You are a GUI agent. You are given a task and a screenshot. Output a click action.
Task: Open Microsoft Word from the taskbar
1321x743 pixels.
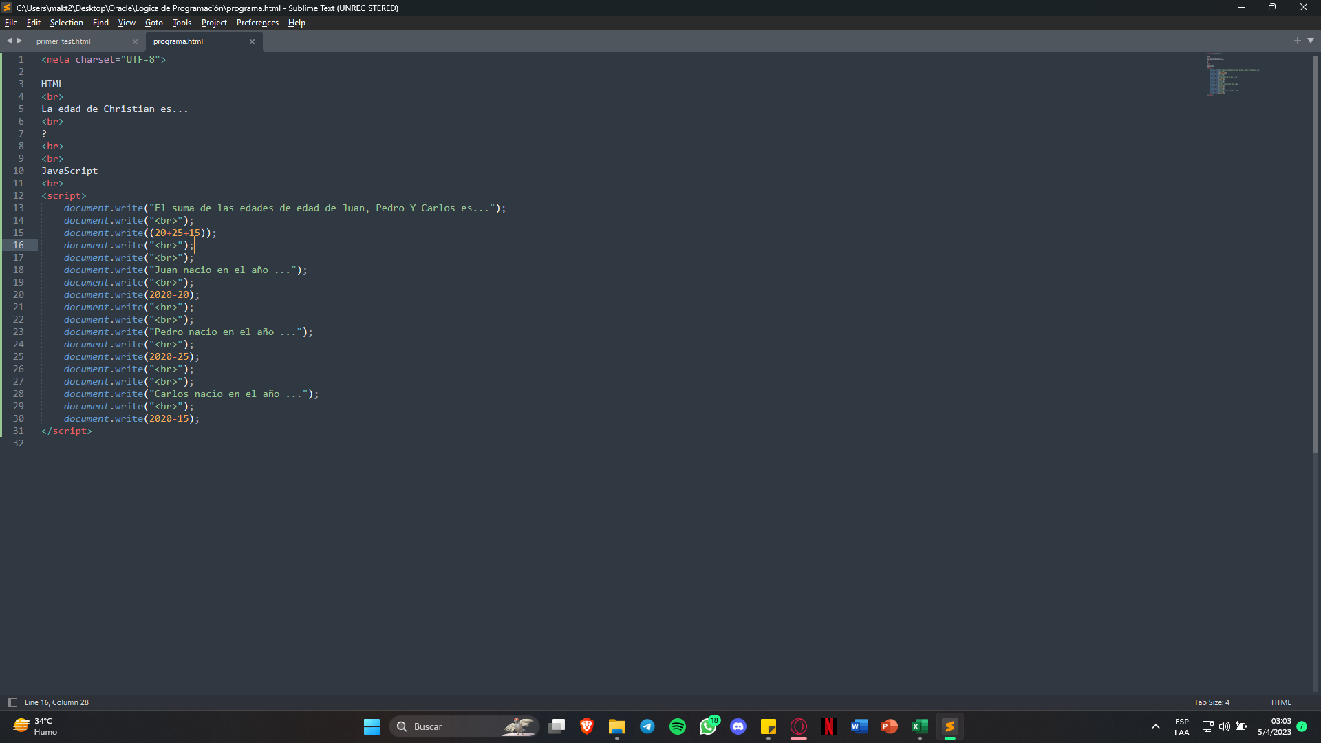(x=859, y=726)
